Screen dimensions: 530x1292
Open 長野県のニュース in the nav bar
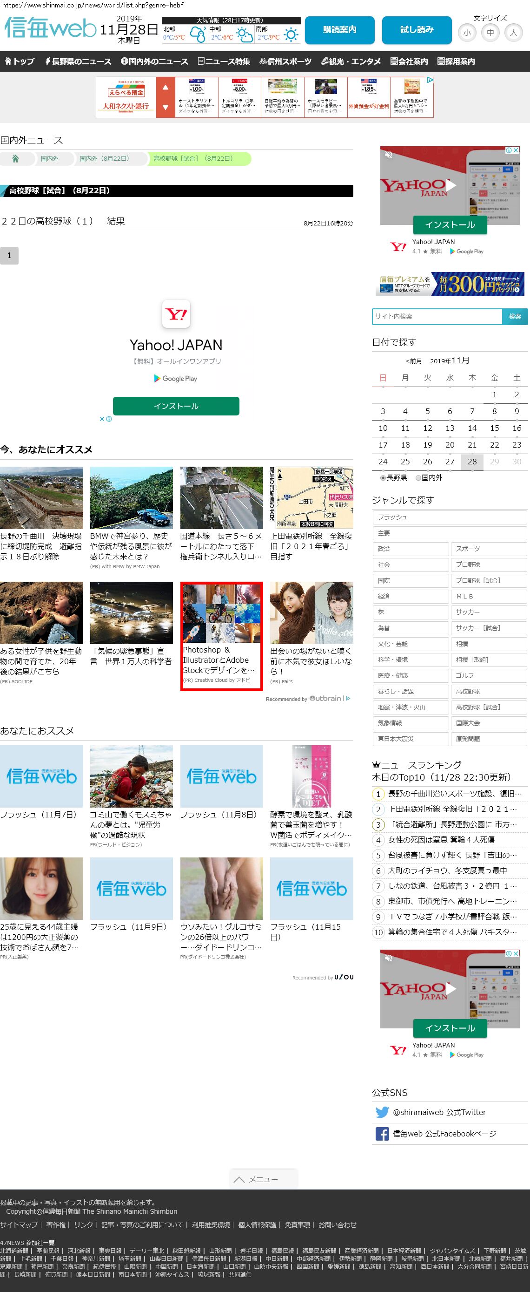(x=78, y=61)
